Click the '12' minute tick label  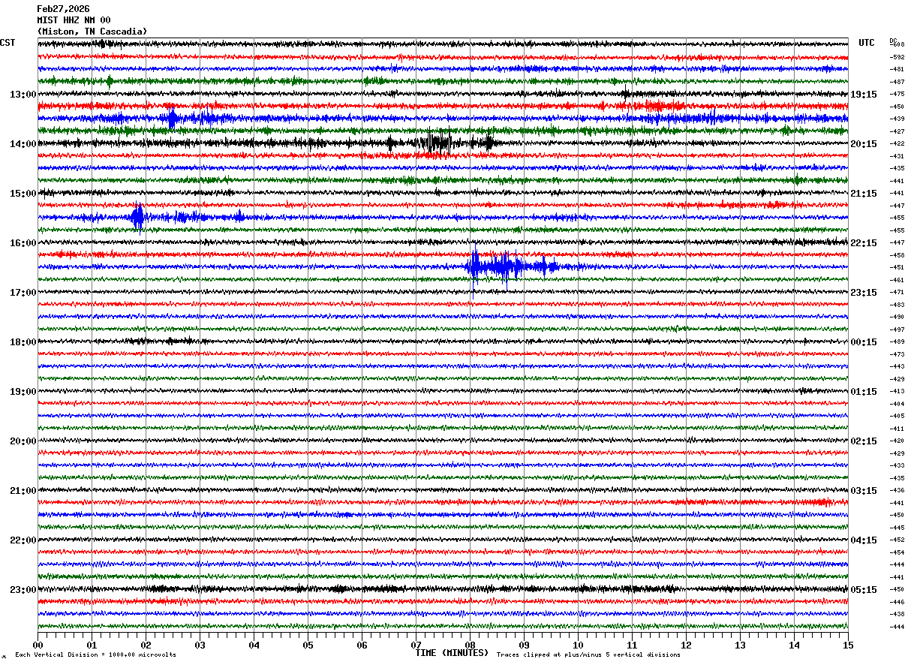(686, 645)
